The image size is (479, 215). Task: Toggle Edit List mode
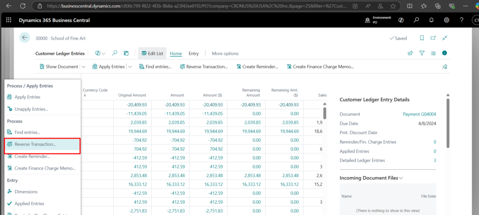151,53
